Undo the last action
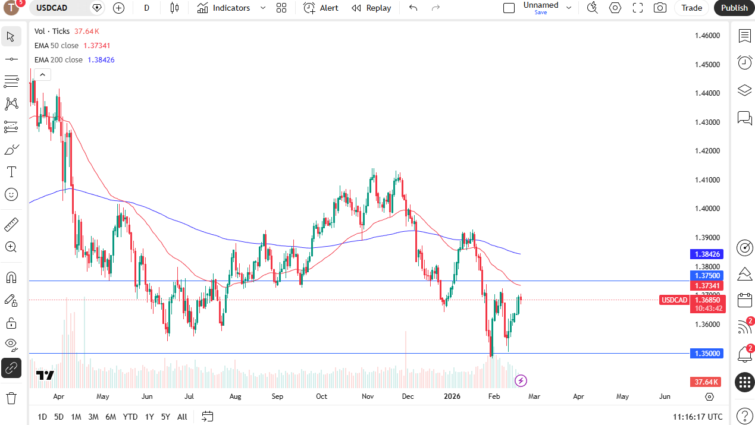The height and width of the screenshot is (425, 755). click(413, 8)
